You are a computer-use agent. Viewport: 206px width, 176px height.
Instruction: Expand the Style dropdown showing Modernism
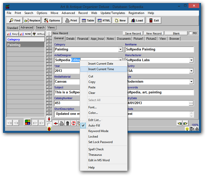192,82
